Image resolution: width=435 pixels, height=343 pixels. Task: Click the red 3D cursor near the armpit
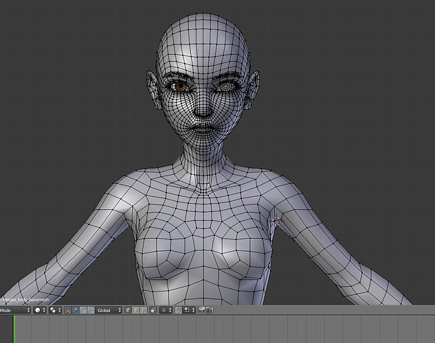point(276,221)
